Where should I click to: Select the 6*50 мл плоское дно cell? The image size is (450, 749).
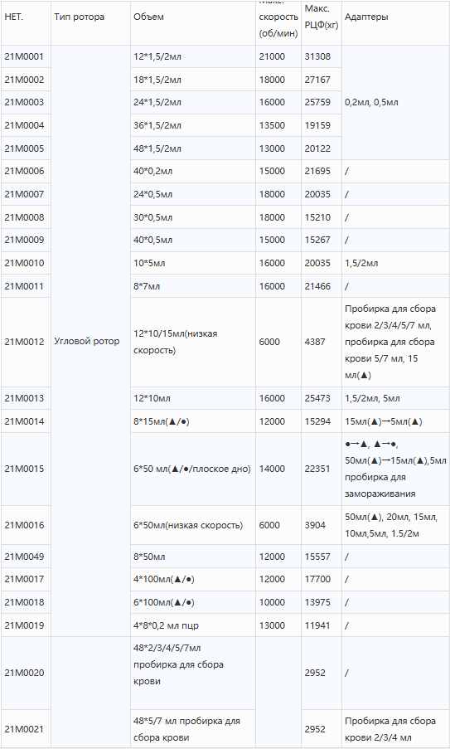(x=192, y=469)
